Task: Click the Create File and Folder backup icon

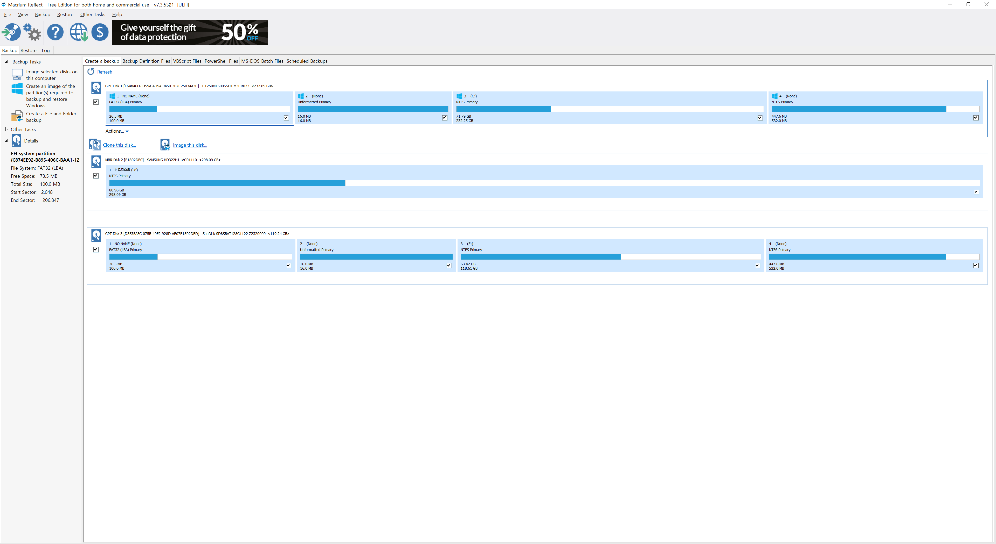Action: pyautogui.click(x=17, y=116)
